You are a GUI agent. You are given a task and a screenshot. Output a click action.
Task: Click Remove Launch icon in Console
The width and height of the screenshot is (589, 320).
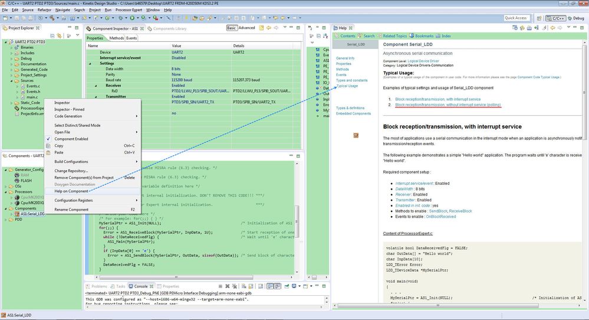[x=227, y=286]
